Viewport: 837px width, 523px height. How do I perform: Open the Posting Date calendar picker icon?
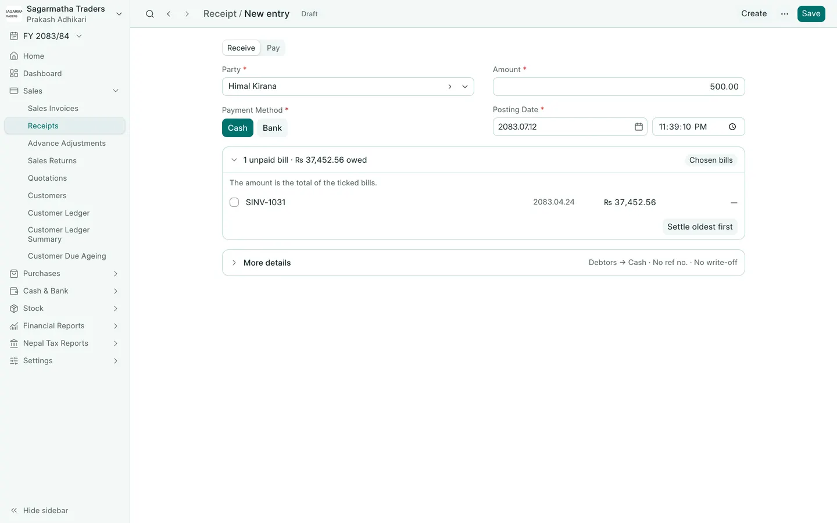638,127
